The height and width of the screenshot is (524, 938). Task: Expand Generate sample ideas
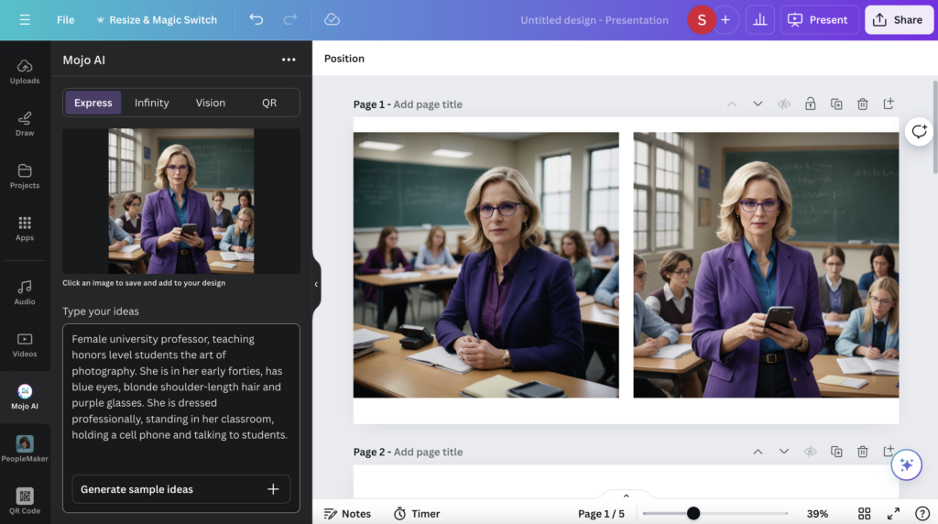coord(180,489)
